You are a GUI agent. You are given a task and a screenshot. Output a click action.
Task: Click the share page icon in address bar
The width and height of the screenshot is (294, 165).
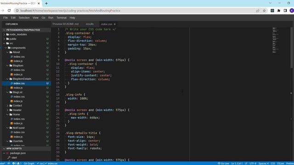258,11
